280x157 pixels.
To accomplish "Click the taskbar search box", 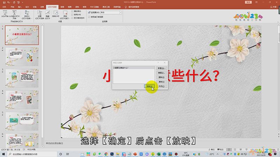I will (32, 154).
